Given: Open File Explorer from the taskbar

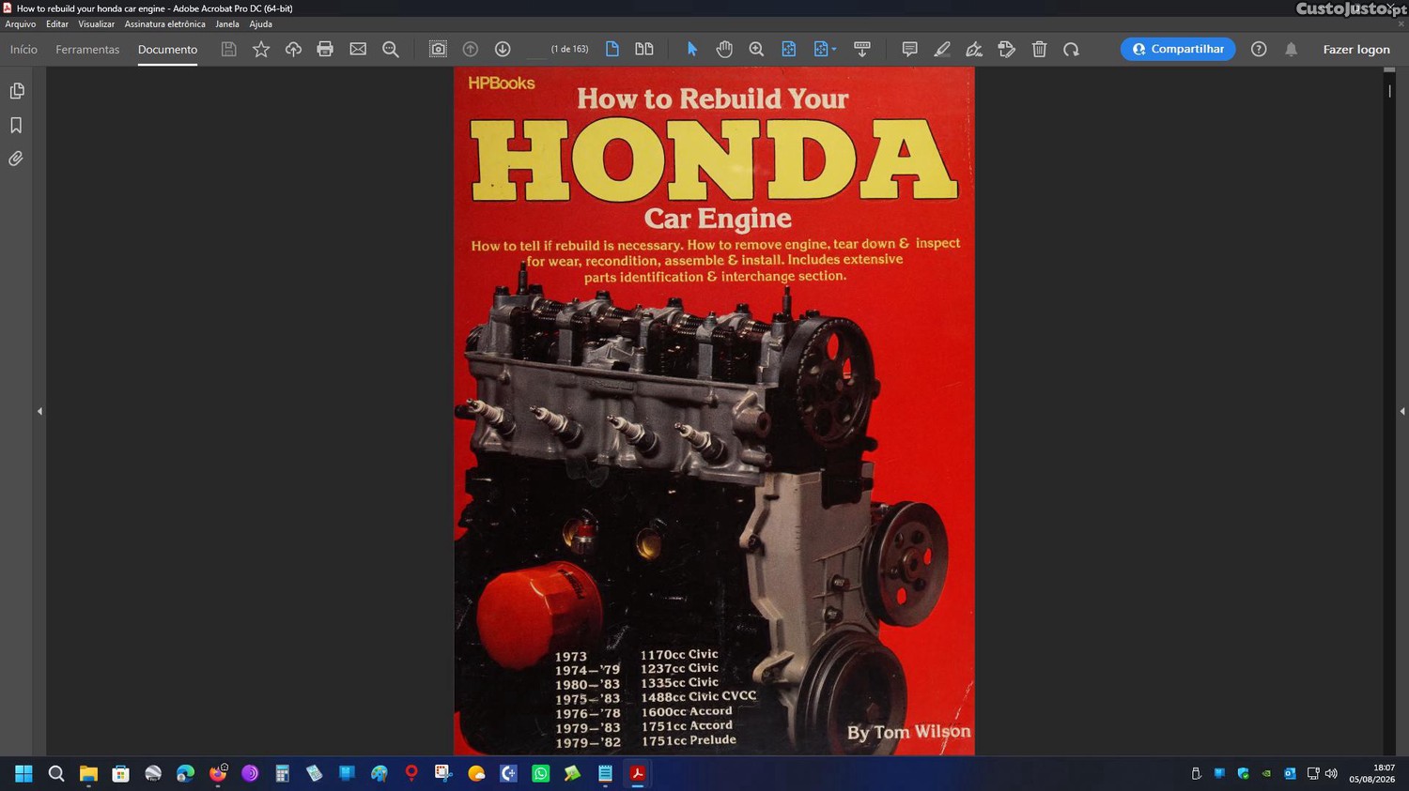Looking at the screenshot, I should [88, 774].
